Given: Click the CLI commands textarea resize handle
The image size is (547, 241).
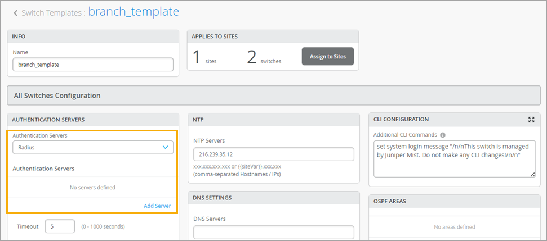Looking at the screenshot, I should point(532,175).
